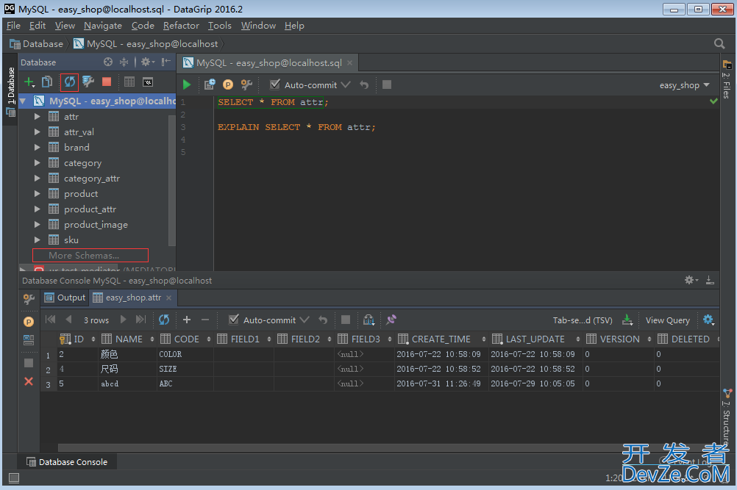Hide the console panel via download-arrow icon
This screenshot has height=490, width=737.
(710, 280)
